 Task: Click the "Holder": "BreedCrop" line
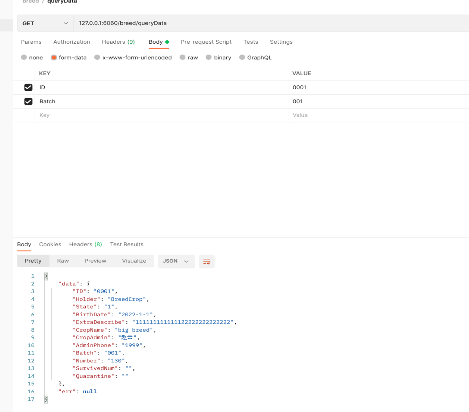[111, 299]
